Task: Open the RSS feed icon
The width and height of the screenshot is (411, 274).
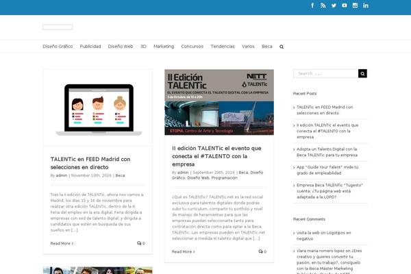Action: (x=323, y=5)
